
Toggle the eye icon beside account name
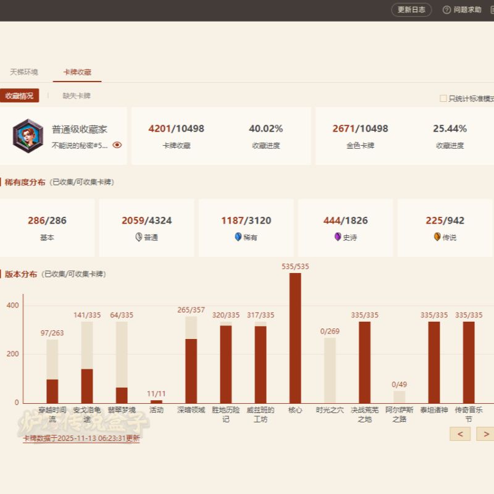point(117,146)
